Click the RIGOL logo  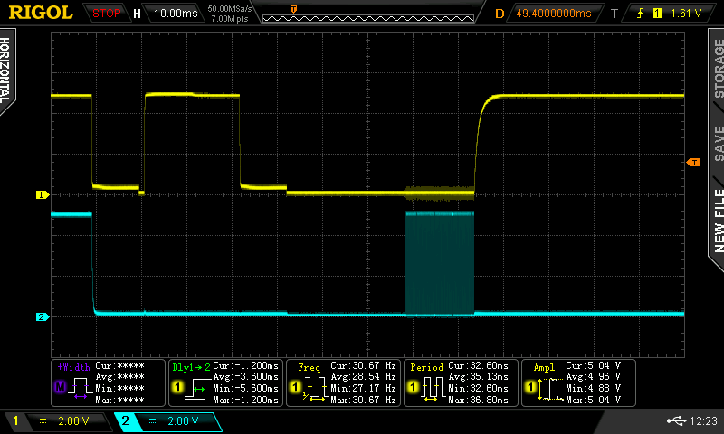tap(41, 13)
